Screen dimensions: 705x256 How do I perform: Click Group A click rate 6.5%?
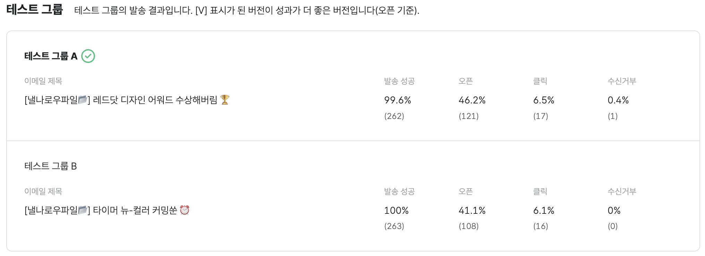pyautogui.click(x=544, y=100)
